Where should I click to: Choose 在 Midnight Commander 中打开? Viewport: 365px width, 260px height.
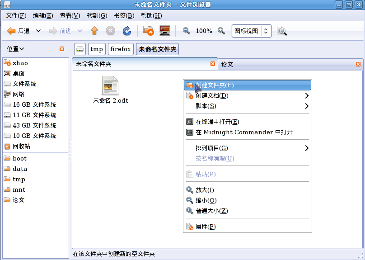click(x=248, y=132)
